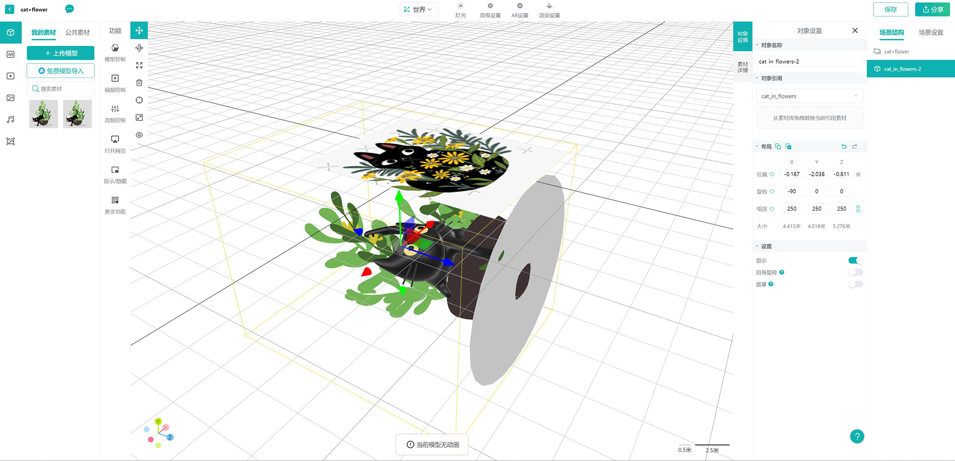Image resolution: width=955 pixels, height=461 pixels.
Task: Click the 上传模型 upload button
Action: pyautogui.click(x=61, y=53)
